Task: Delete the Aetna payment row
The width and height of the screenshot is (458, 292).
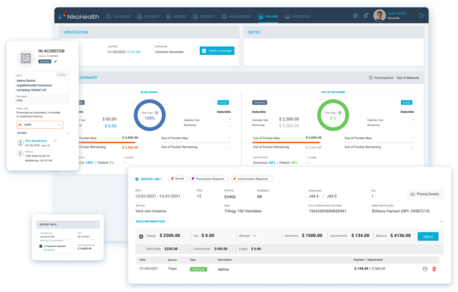Action: [x=434, y=269]
